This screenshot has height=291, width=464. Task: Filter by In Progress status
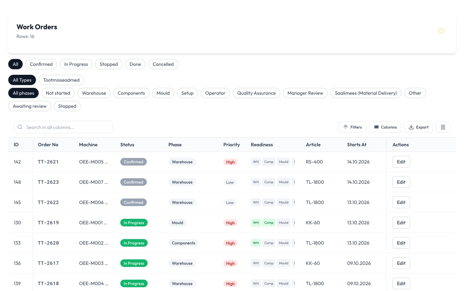pos(76,64)
